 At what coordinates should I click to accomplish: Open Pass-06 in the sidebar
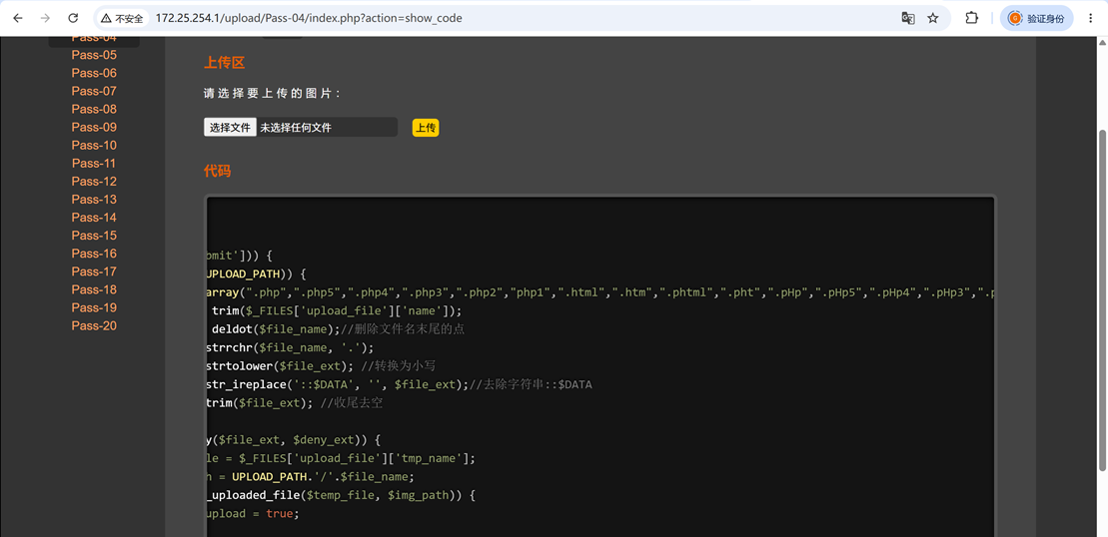(94, 74)
